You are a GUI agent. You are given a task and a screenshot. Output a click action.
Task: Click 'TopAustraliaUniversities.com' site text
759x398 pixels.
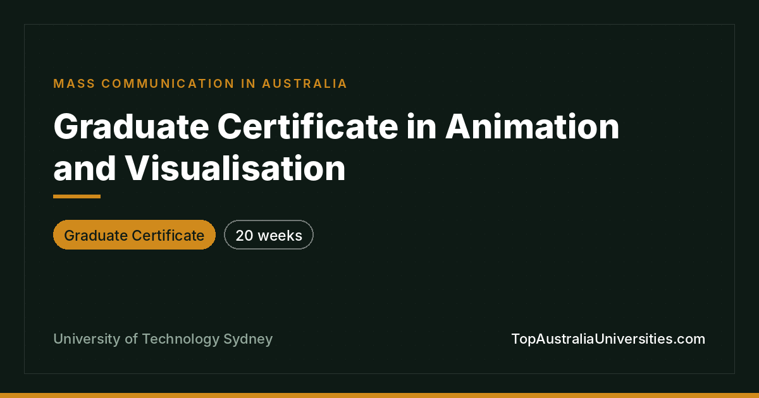[x=608, y=339]
